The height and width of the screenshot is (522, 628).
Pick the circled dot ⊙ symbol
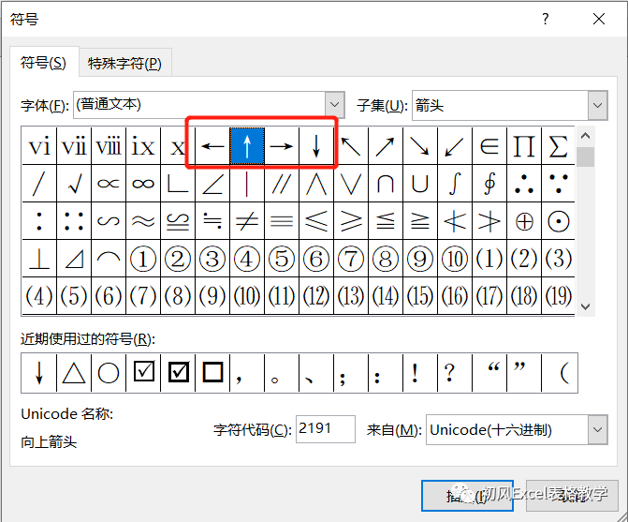coord(559,221)
